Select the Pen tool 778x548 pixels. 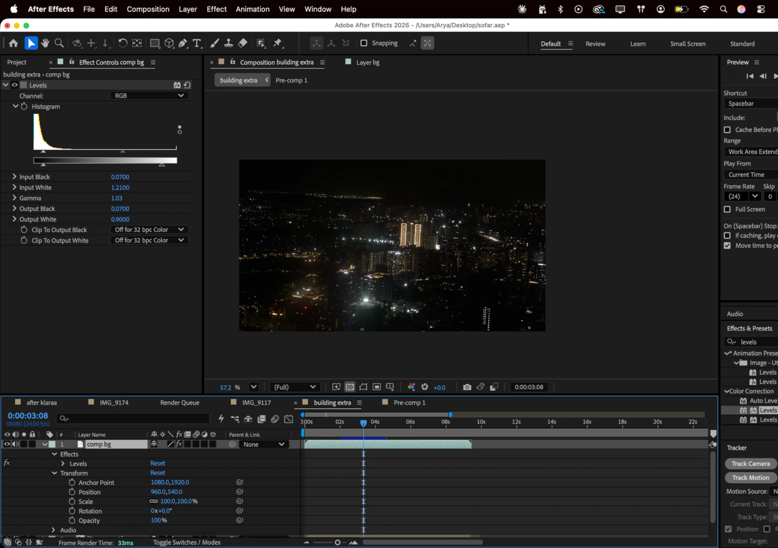pyautogui.click(x=183, y=43)
